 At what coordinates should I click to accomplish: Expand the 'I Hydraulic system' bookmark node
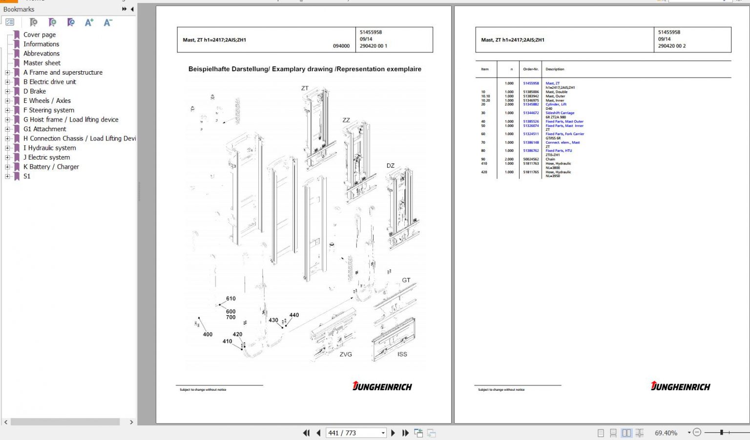click(7, 148)
